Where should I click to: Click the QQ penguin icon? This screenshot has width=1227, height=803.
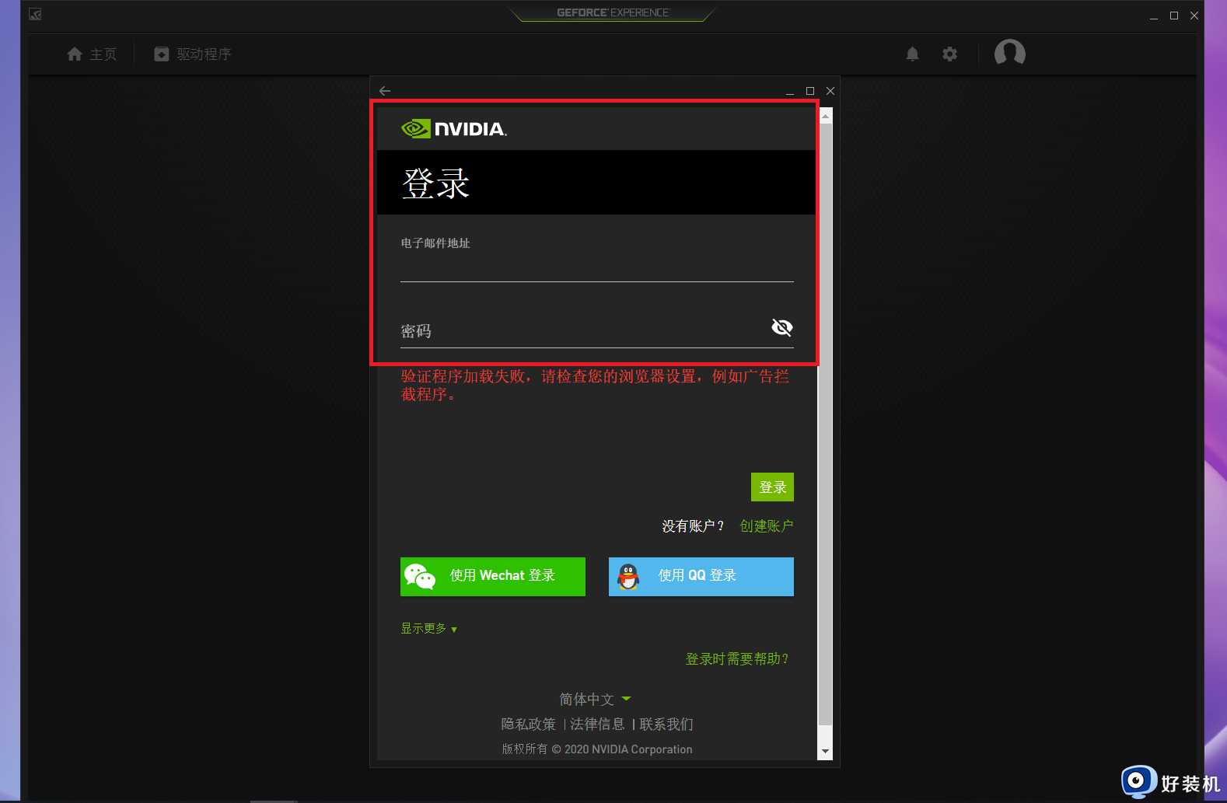pyautogui.click(x=628, y=577)
